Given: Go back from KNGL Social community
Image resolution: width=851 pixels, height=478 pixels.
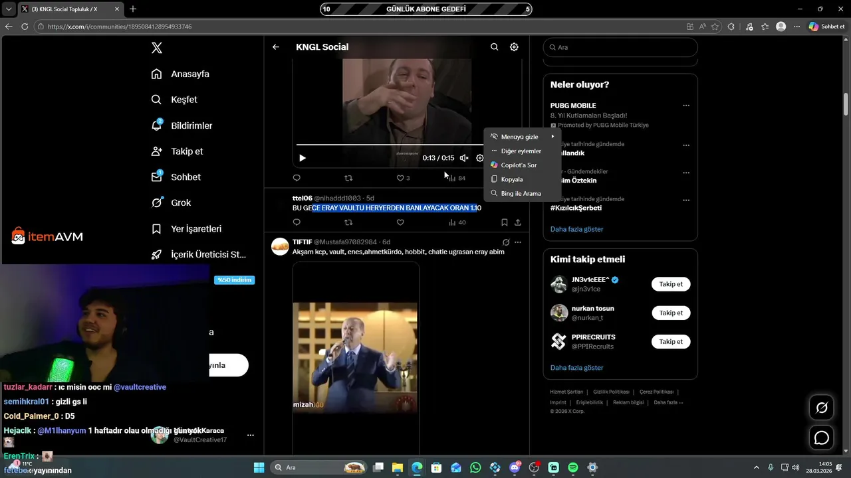Looking at the screenshot, I should click(276, 47).
